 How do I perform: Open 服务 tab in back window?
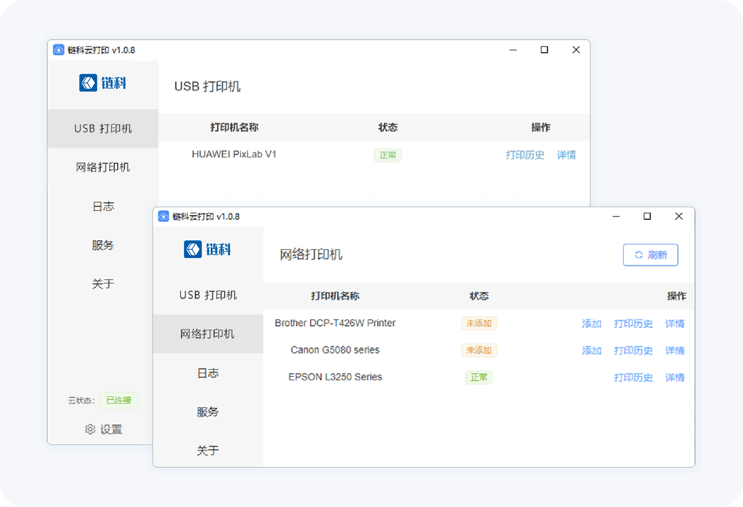pyautogui.click(x=103, y=245)
